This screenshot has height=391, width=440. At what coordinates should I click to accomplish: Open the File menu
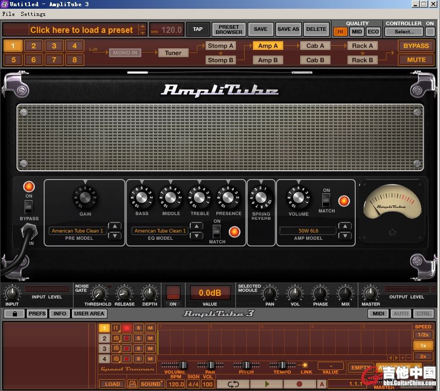tap(8, 14)
